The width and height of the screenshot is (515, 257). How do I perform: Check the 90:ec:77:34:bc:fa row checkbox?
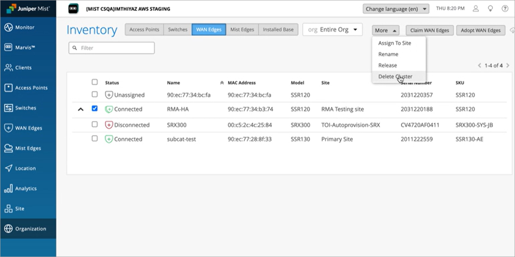pos(95,94)
